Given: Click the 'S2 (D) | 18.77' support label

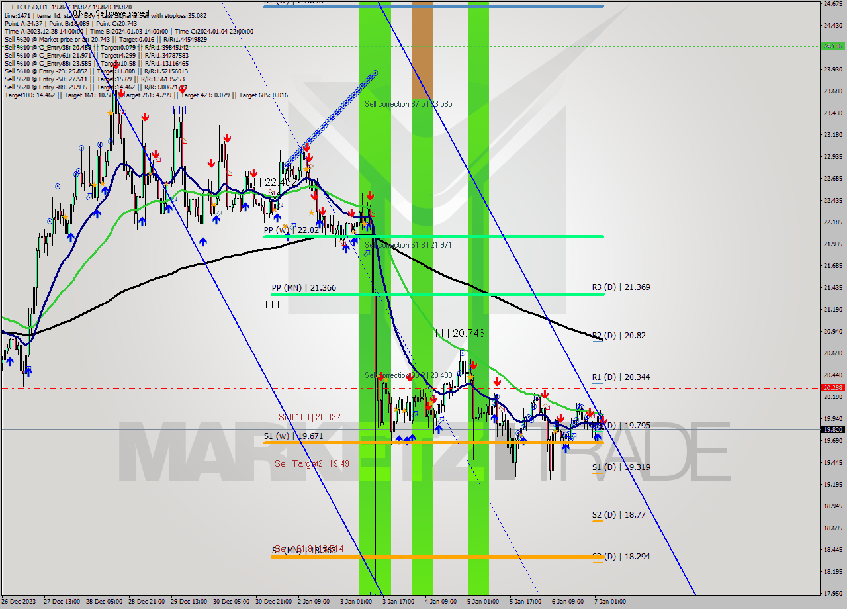Looking at the screenshot, I should point(619,514).
